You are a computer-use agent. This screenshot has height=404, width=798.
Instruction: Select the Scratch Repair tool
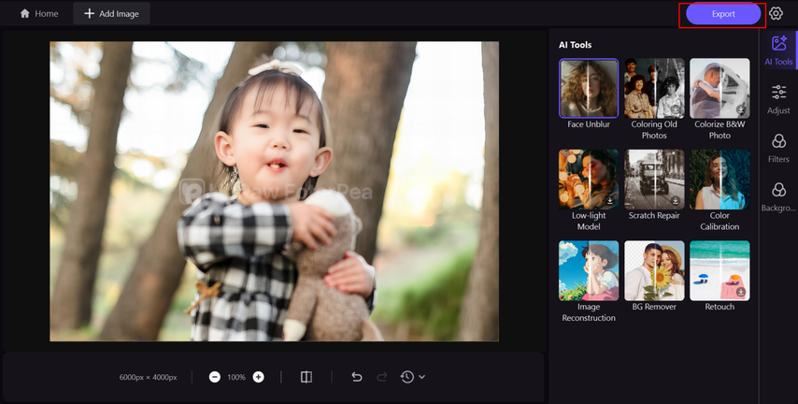(x=654, y=179)
